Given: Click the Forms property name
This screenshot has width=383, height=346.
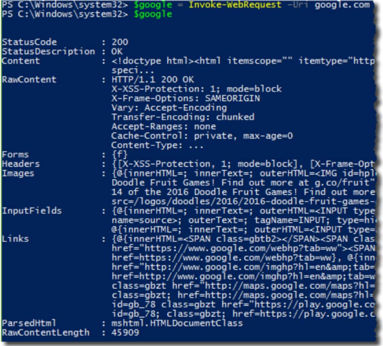Looking at the screenshot, I should pos(16,155).
